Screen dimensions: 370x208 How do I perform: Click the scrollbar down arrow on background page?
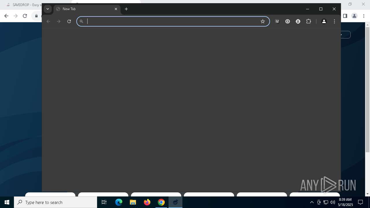[368, 194]
